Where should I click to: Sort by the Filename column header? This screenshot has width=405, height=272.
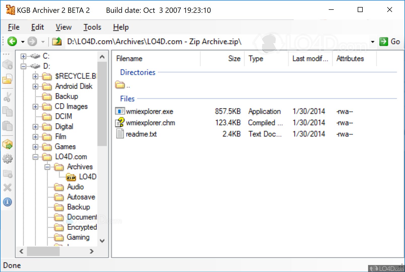[156, 59]
